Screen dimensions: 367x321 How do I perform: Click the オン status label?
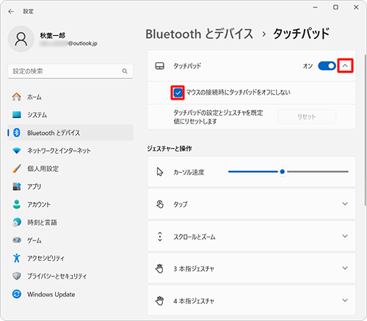pos(308,66)
